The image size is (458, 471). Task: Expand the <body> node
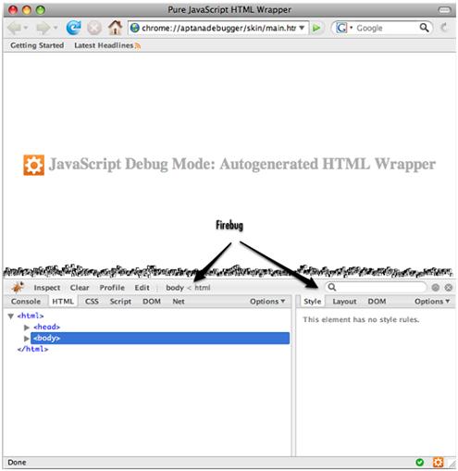27,339
